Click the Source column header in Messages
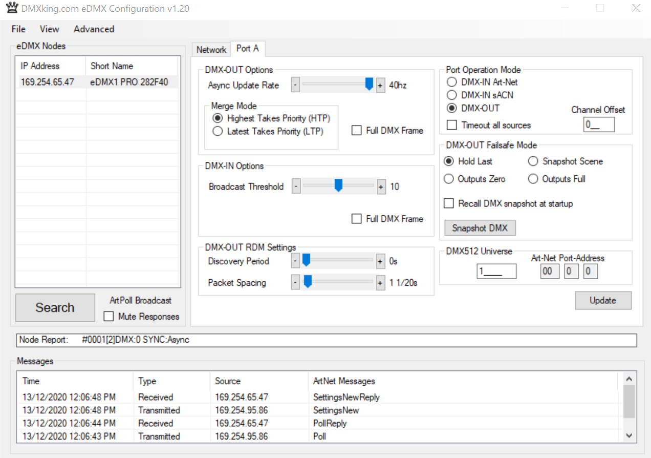 259,381
